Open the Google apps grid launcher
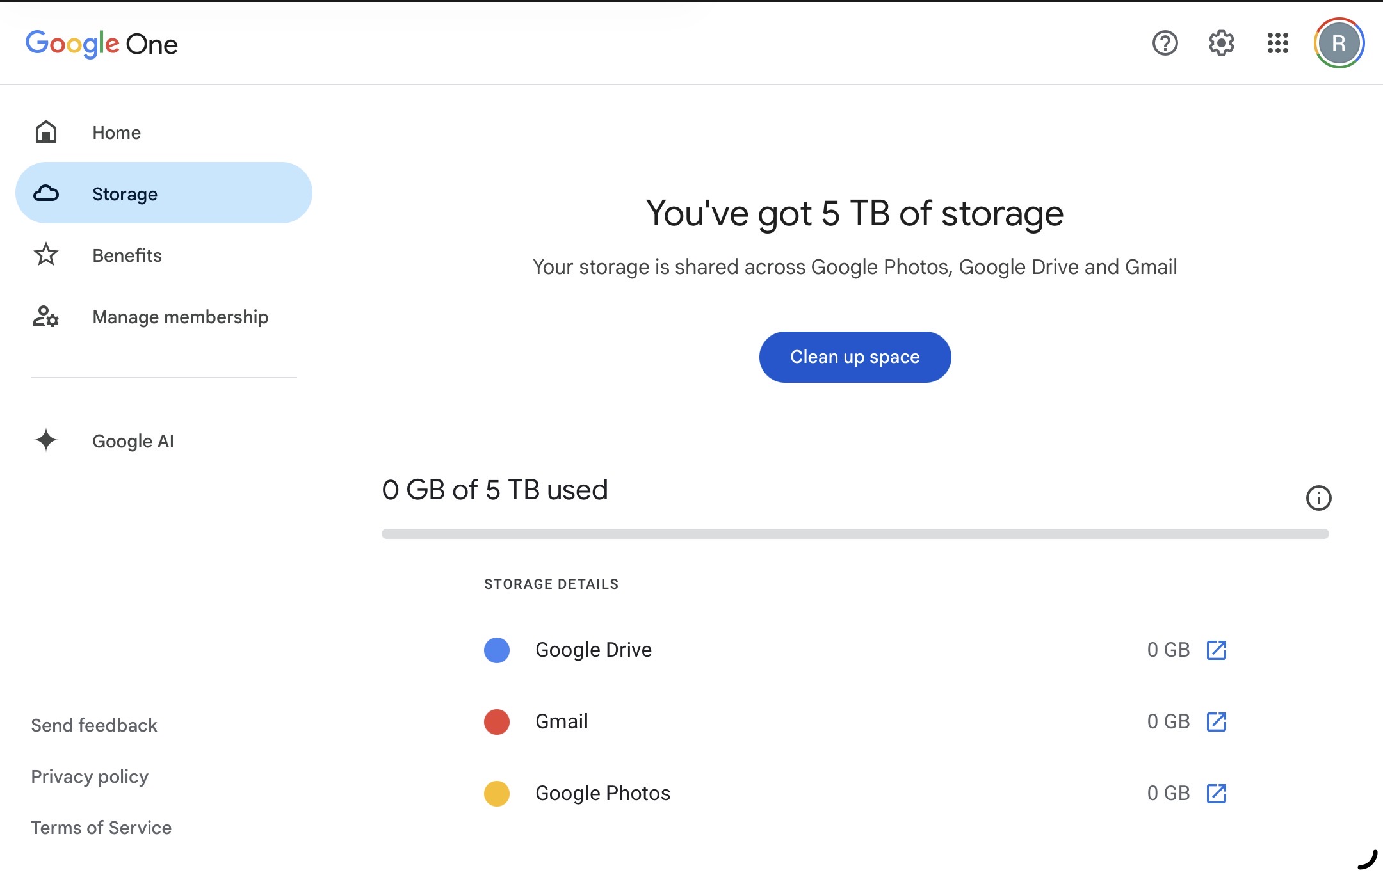1383x875 pixels. click(x=1277, y=44)
